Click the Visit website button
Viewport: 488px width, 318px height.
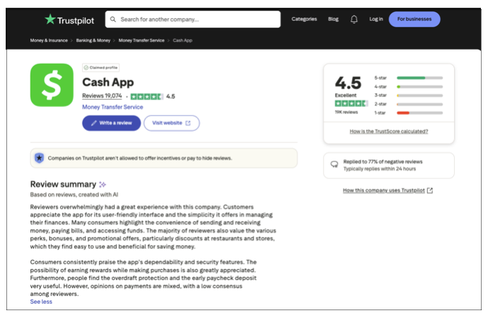pyautogui.click(x=171, y=123)
